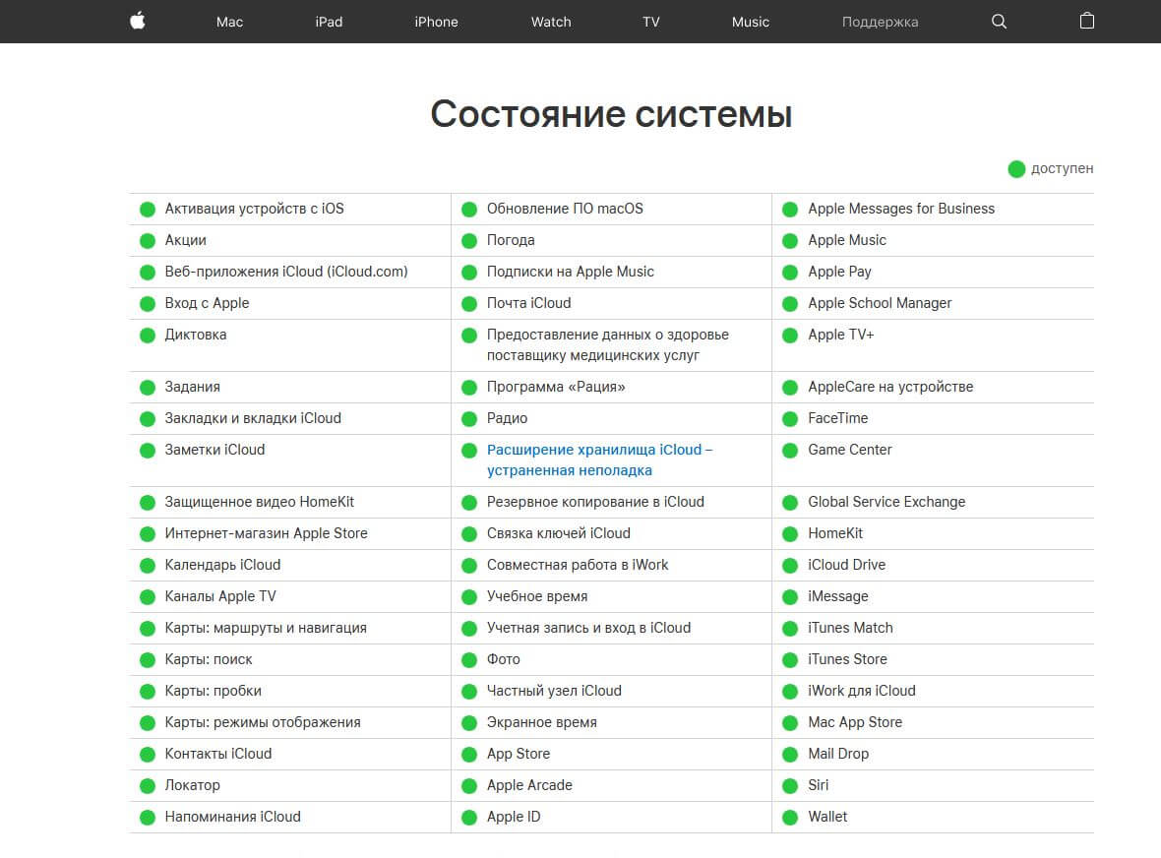
Task: Click green dot next to Погода
Action: [468, 241]
